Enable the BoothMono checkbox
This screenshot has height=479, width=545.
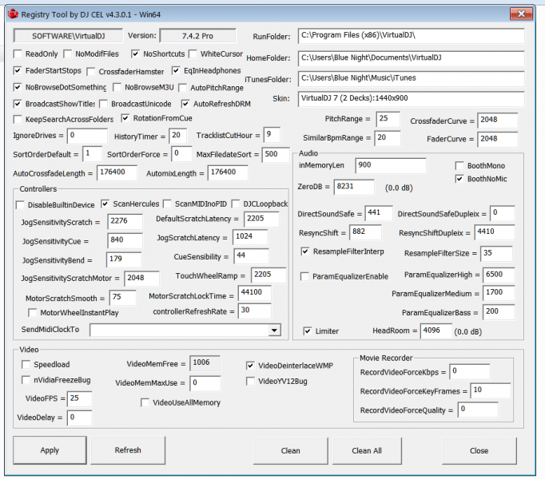coord(459,166)
